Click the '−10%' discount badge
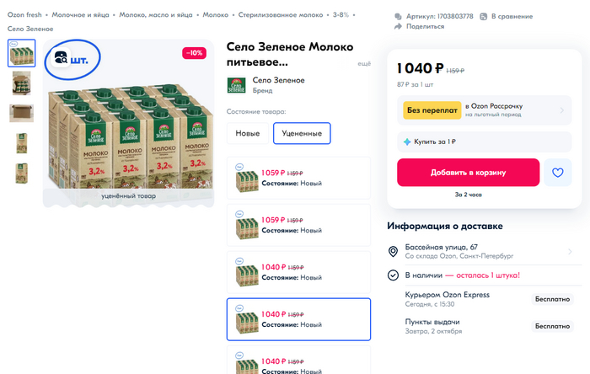This screenshot has height=374, width=590. [194, 53]
